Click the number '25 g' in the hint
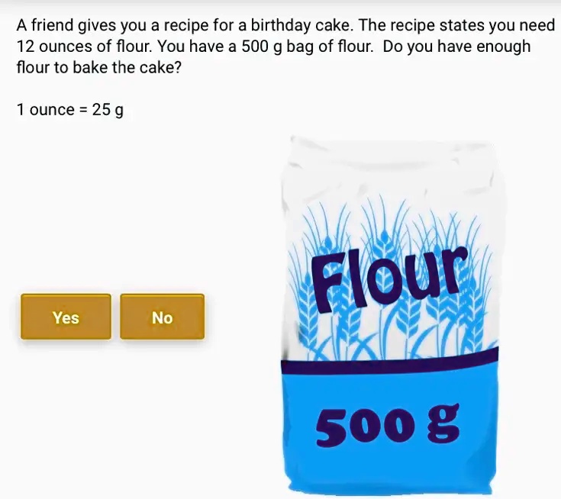This screenshot has width=561, height=499. tap(108, 110)
